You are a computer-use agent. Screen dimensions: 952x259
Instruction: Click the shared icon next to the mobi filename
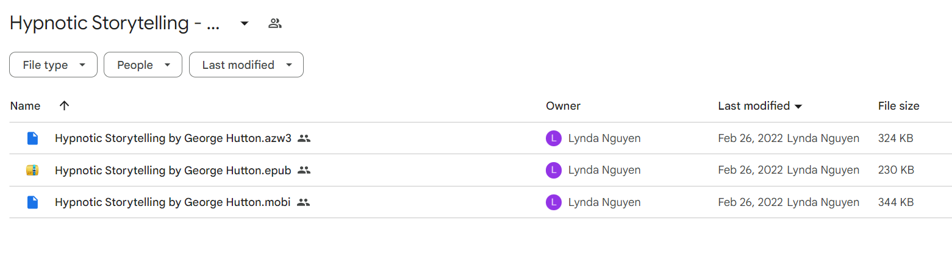pyautogui.click(x=303, y=202)
